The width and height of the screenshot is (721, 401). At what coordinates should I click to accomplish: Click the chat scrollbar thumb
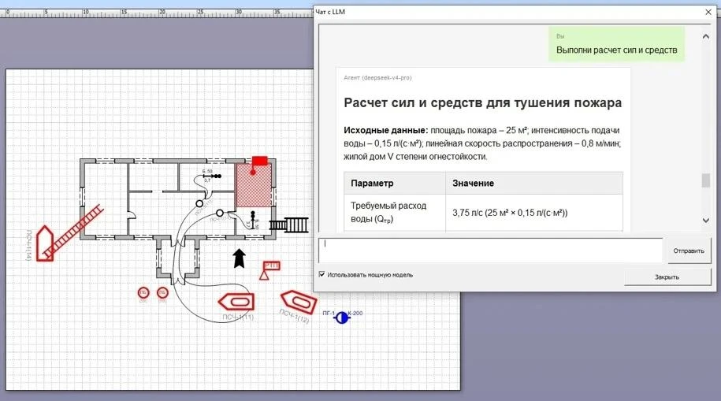pyautogui.click(x=706, y=180)
